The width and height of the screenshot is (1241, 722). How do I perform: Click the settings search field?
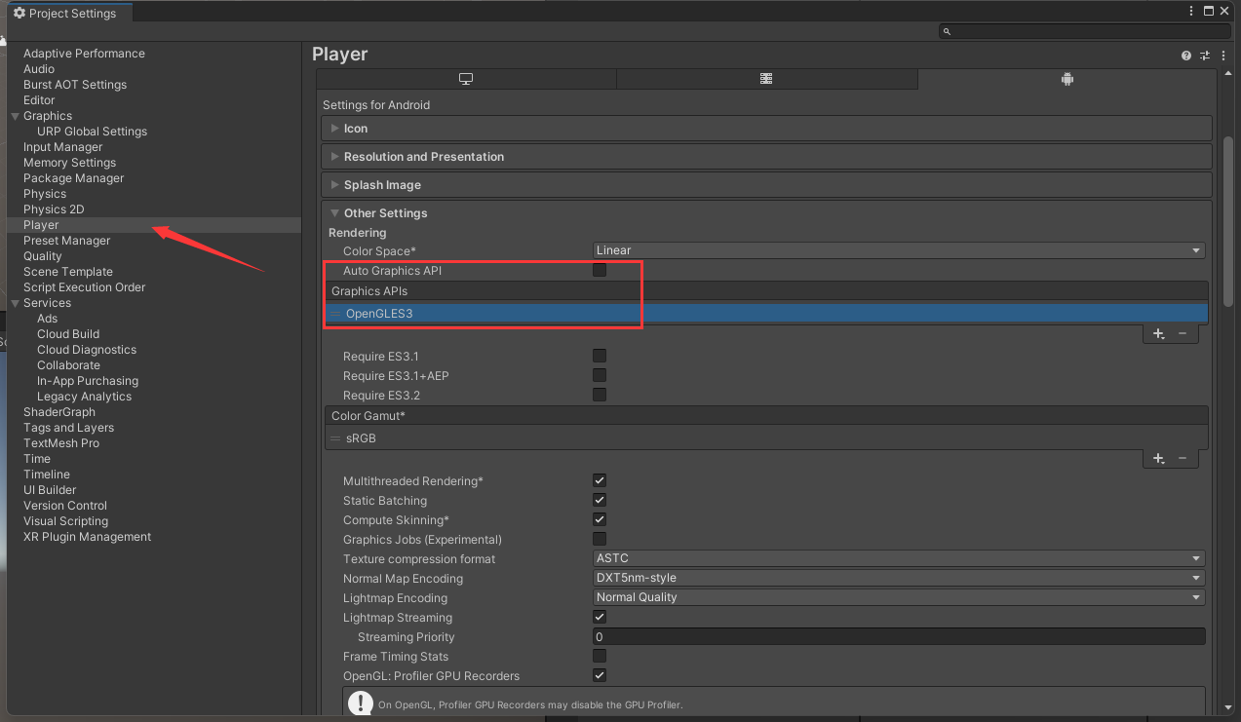pos(1084,32)
